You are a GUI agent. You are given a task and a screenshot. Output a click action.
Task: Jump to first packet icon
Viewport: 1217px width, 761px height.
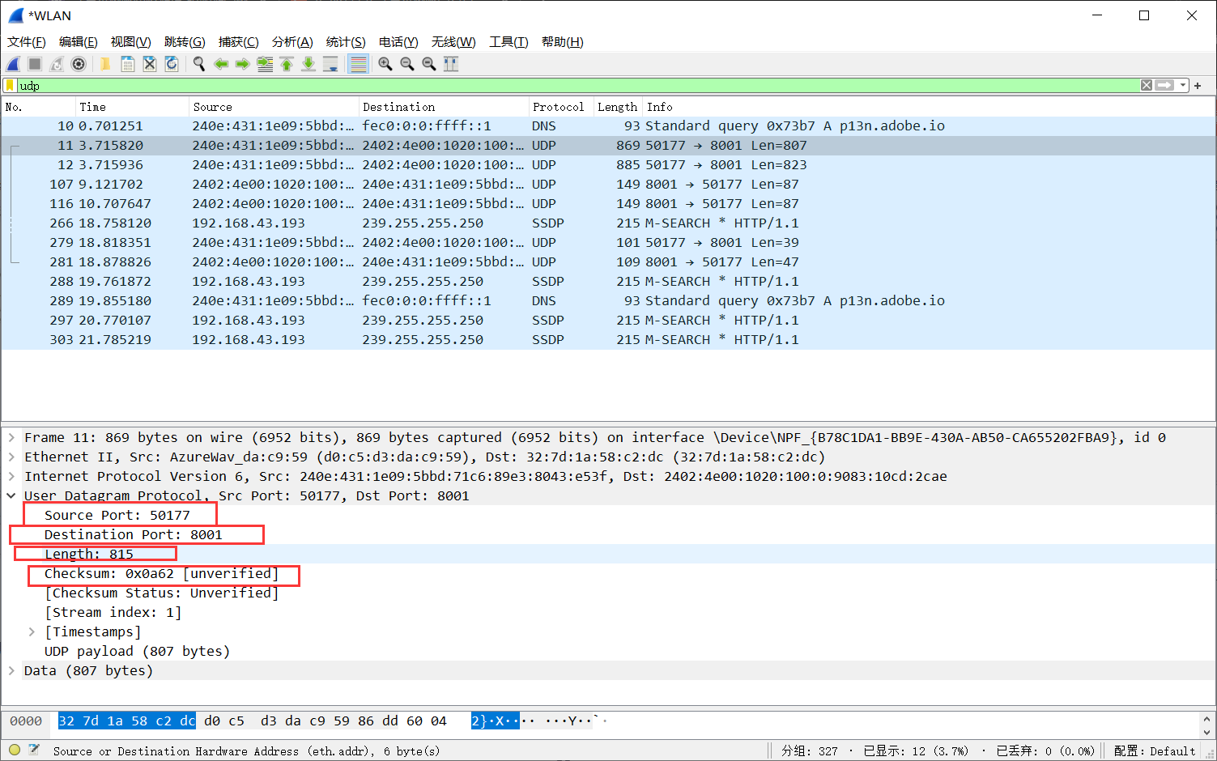[x=287, y=64]
